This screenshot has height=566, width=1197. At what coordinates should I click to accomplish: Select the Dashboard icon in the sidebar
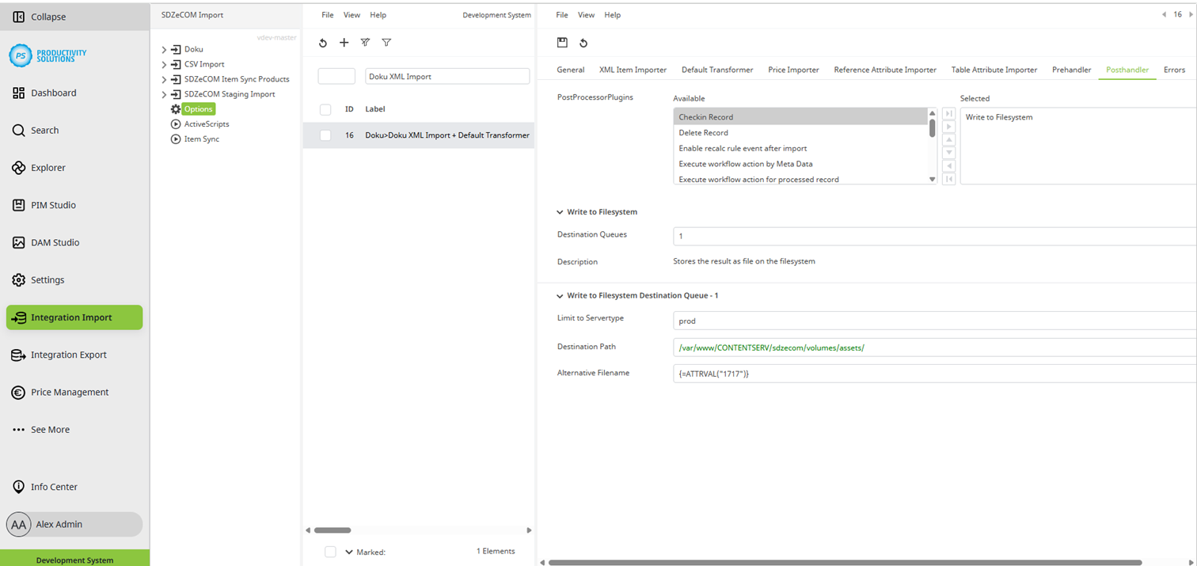[18, 93]
